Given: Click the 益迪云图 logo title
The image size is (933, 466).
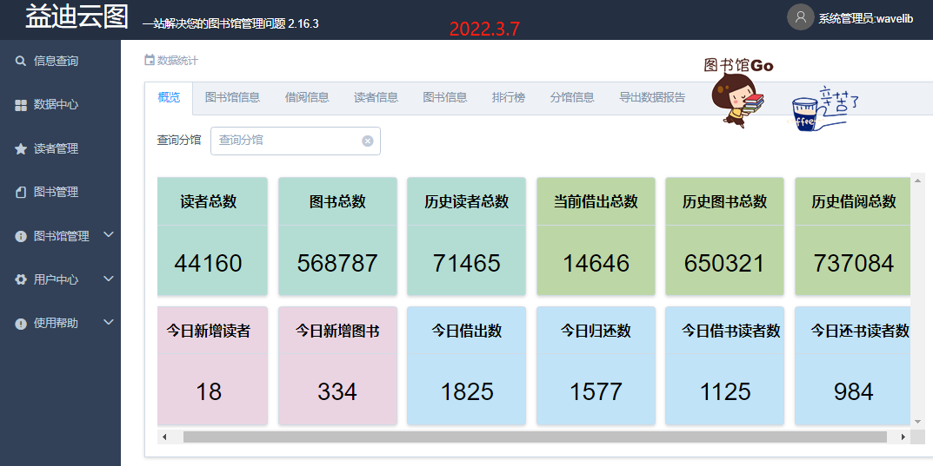Looking at the screenshot, I should pos(77,17).
